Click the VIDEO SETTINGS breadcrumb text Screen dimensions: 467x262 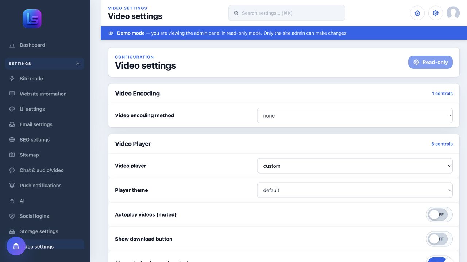[128, 8]
